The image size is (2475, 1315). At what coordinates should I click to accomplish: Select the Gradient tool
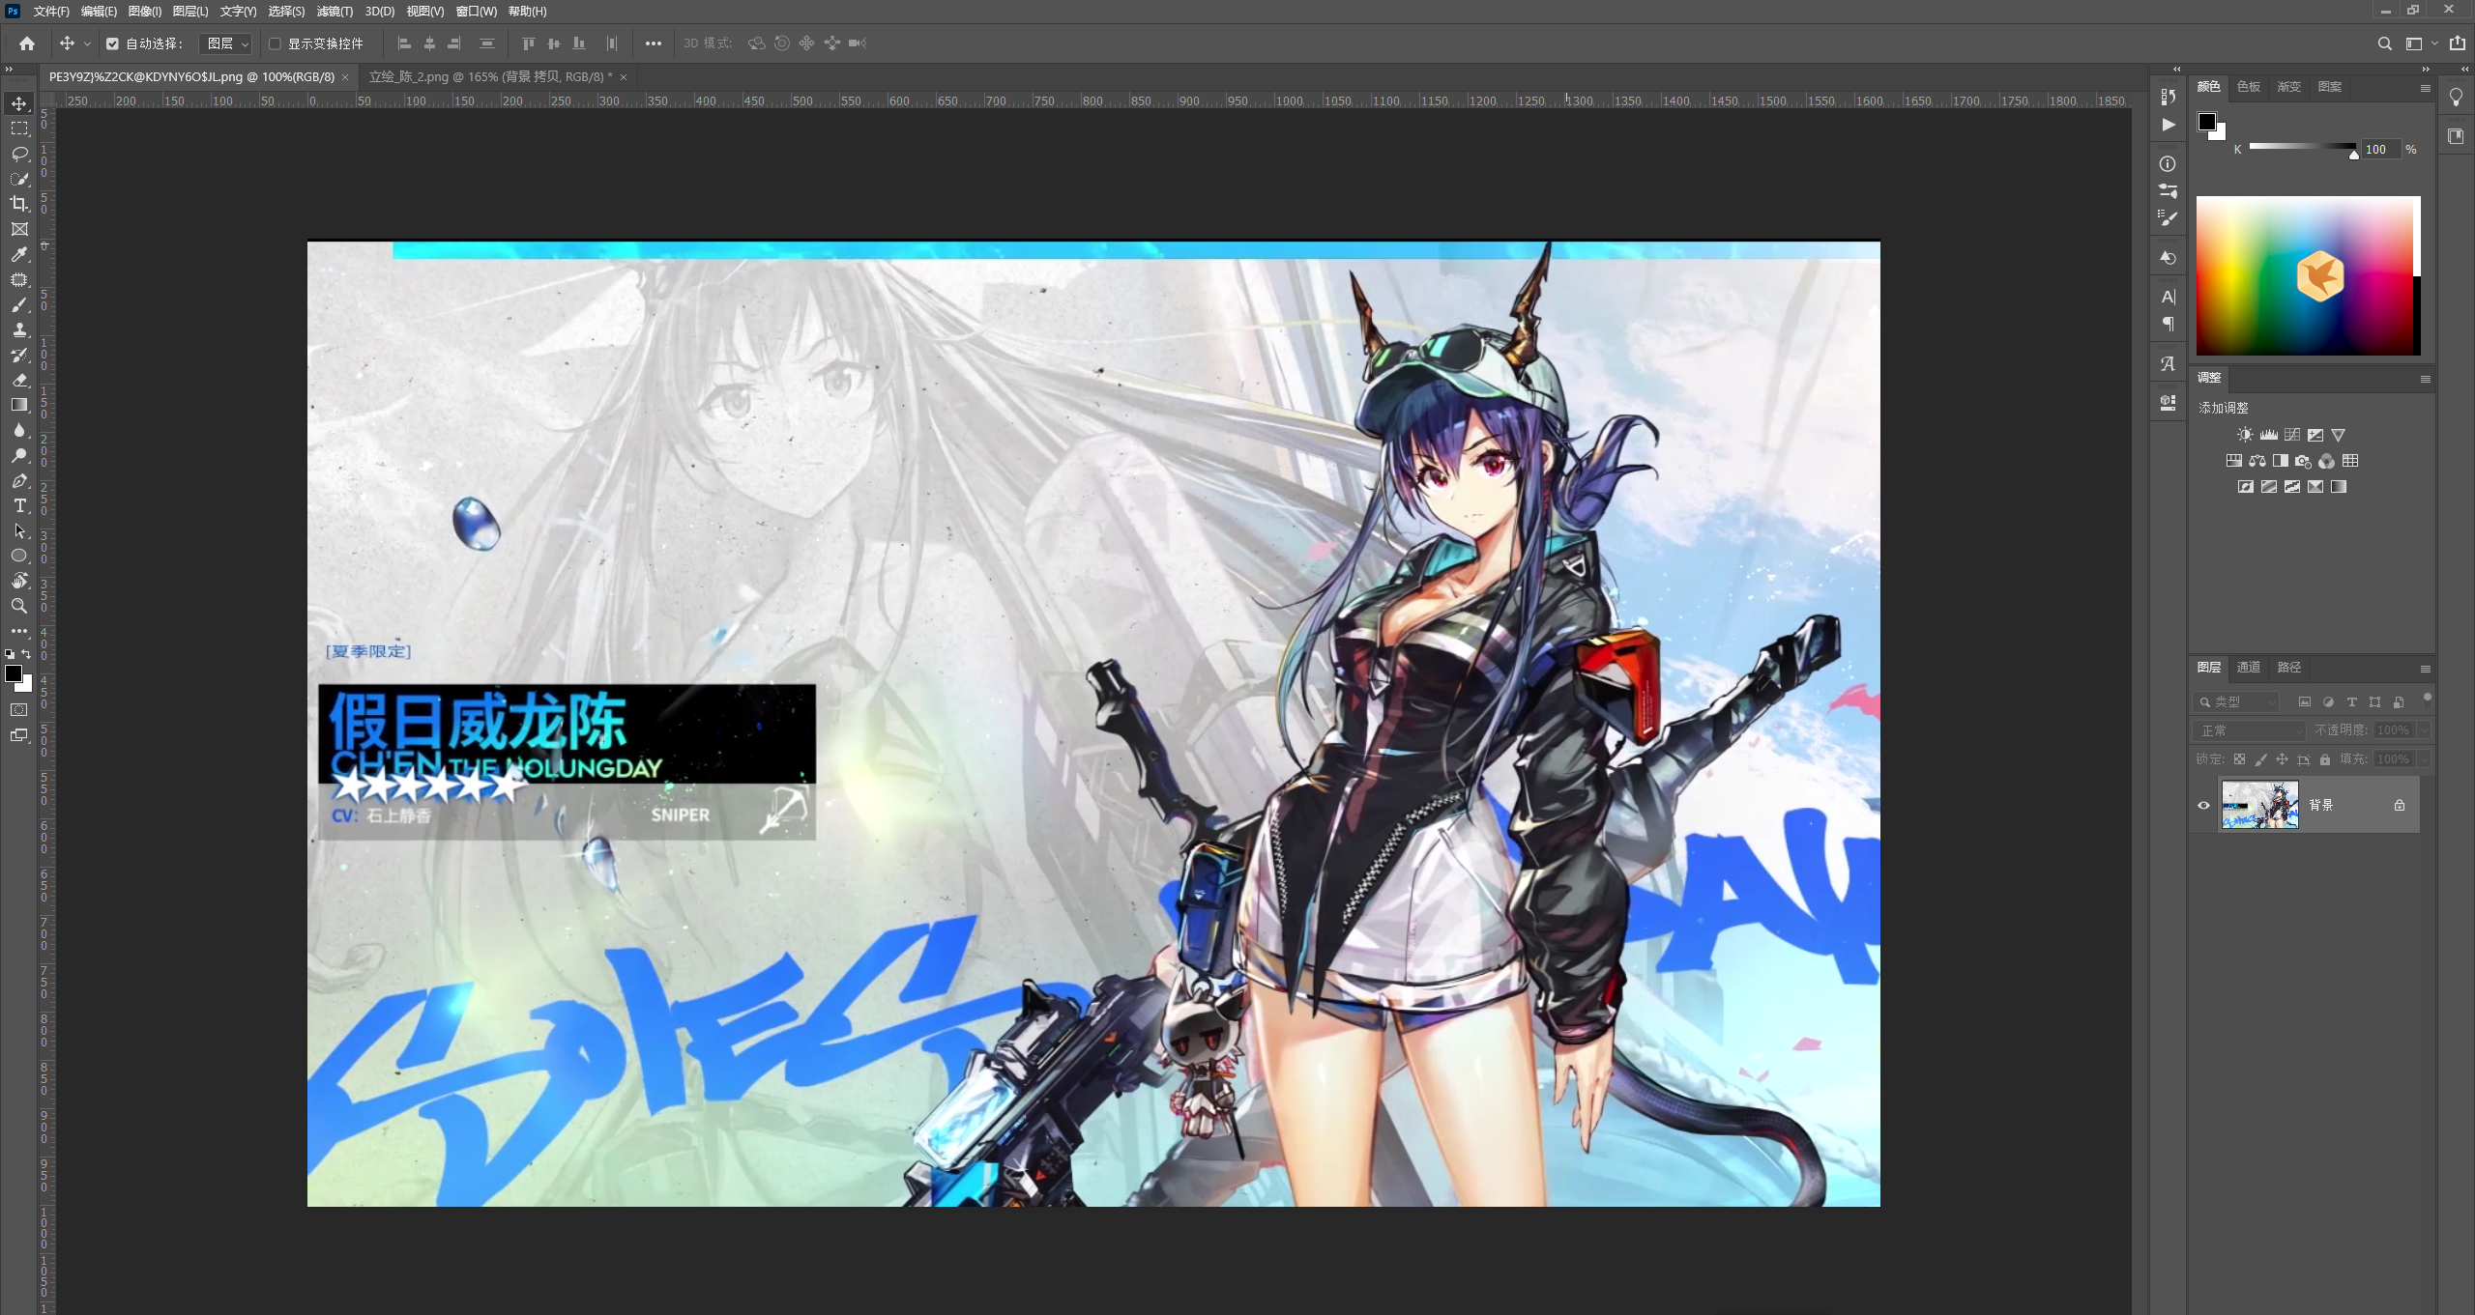[x=19, y=405]
